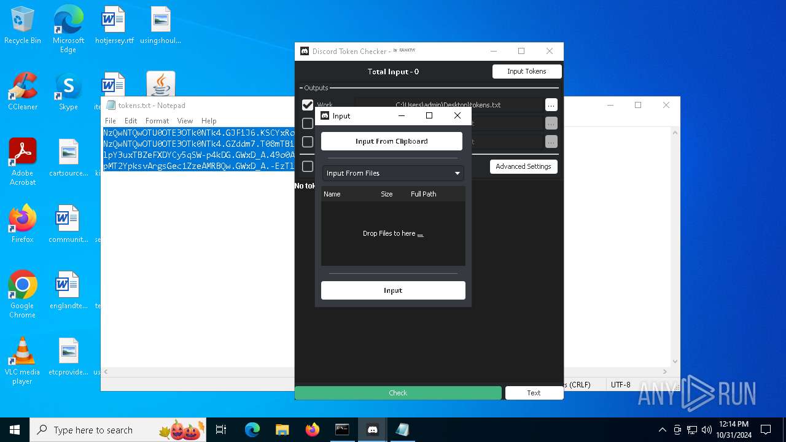Click the Input Tokens button

(527, 71)
